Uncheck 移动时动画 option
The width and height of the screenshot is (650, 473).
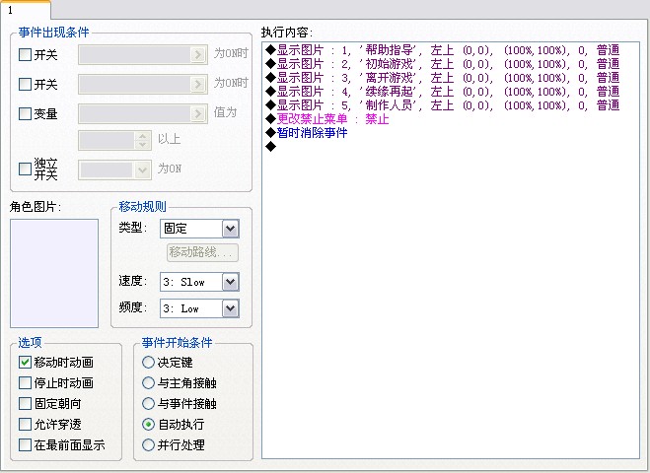click(x=25, y=362)
